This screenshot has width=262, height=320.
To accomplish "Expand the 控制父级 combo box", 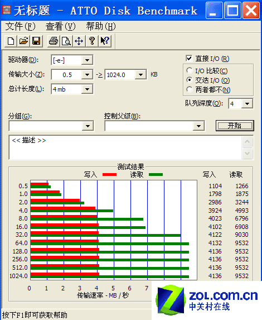I will pos(198,126).
